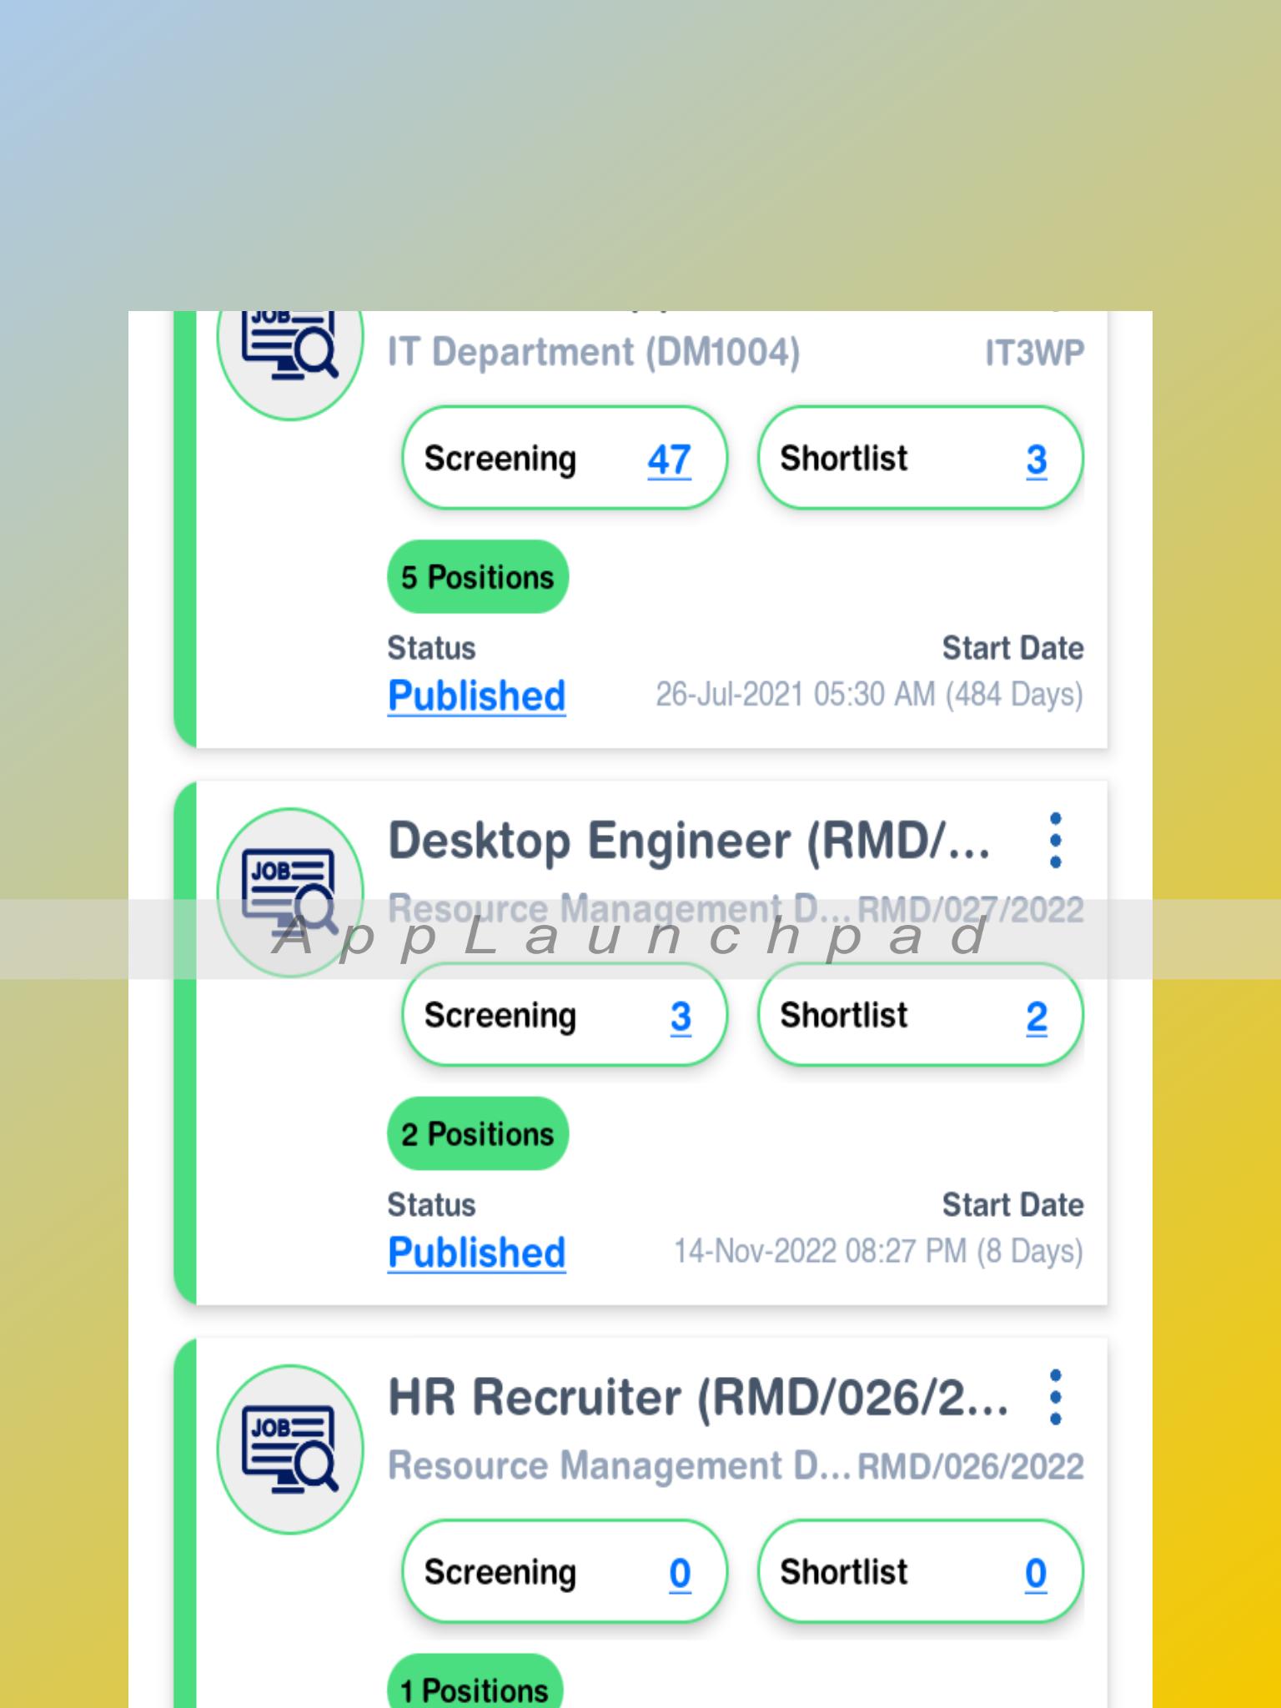The width and height of the screenshot is (1281, 1708).
Task: Select Shortlist pill in HR Recruiter card
Action: coord(921,1572)
